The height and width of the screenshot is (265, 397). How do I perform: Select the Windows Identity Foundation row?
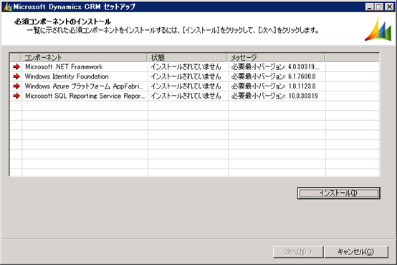coord(194,76)
